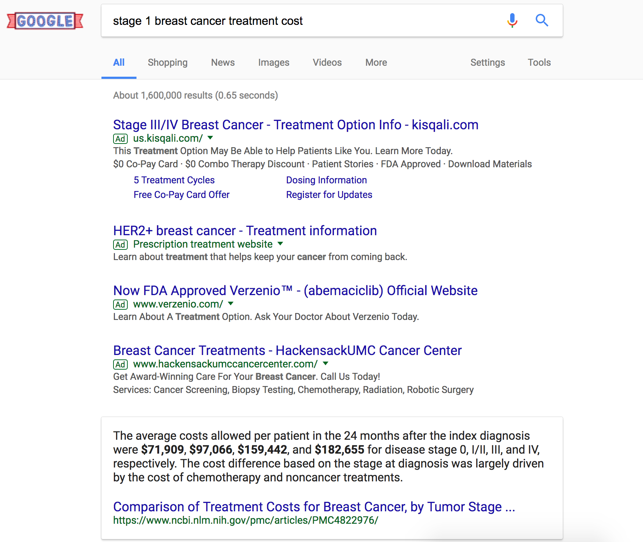The width and height of the screenshot is (643, 542).
Task: Expand the Prescription treatment website ad dropdown
Action: click(280, 244)
